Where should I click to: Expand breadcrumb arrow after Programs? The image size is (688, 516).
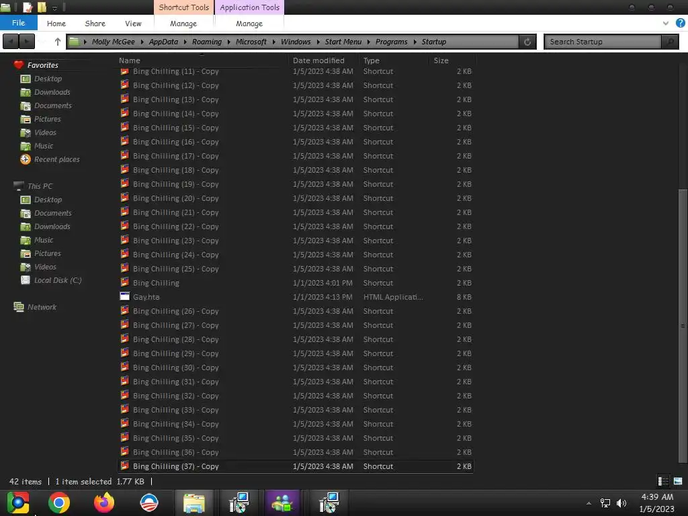click(x=415, y=42)
